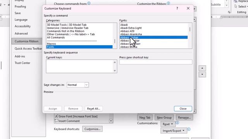Open Save changes in Normal dropdown
This screenshot has width=248, height=139.
coord(77,85)
